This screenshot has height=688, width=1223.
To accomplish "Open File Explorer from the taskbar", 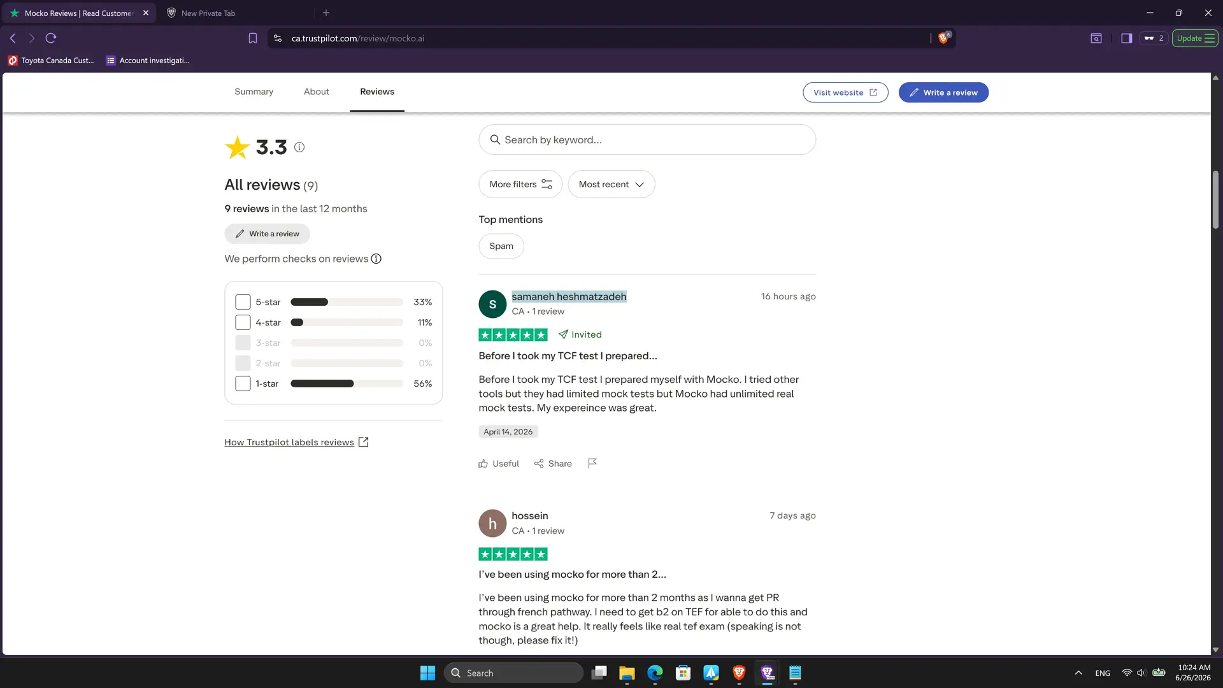I will tap(627, 673).
